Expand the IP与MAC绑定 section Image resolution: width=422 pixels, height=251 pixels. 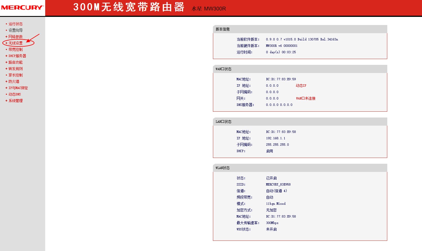[17, 88]
